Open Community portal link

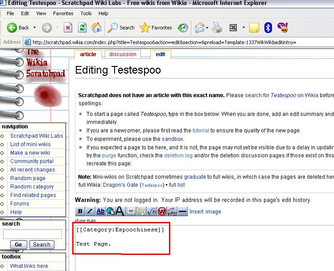32,161
